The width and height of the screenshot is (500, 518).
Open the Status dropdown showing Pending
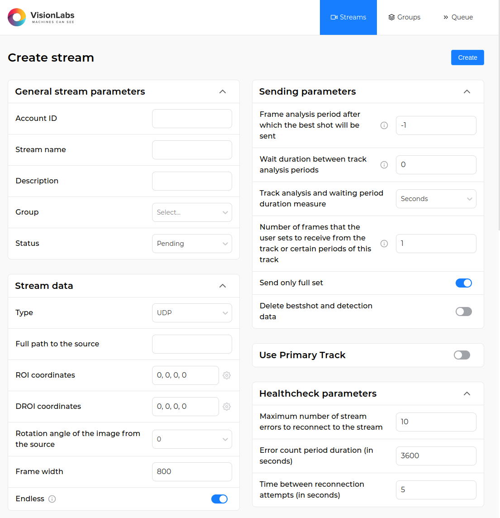192,244
